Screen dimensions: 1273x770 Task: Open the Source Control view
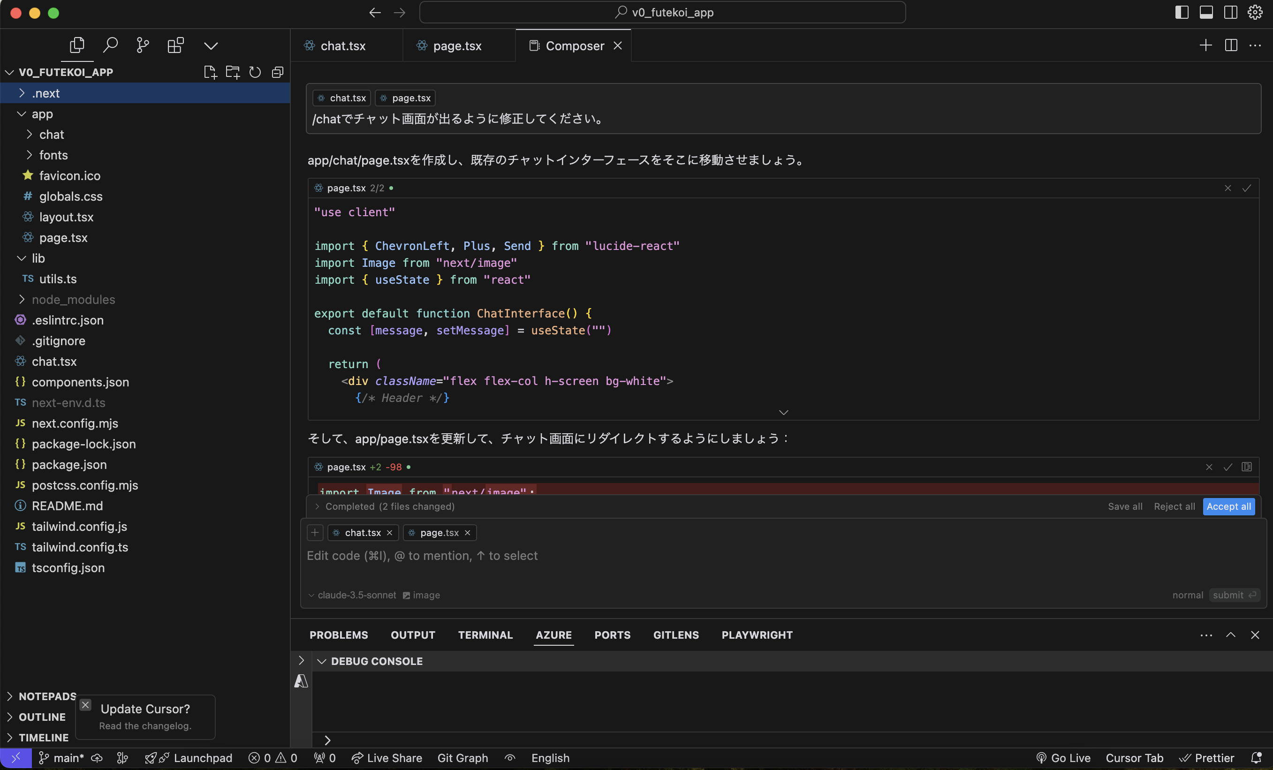(x=142, y=45)
